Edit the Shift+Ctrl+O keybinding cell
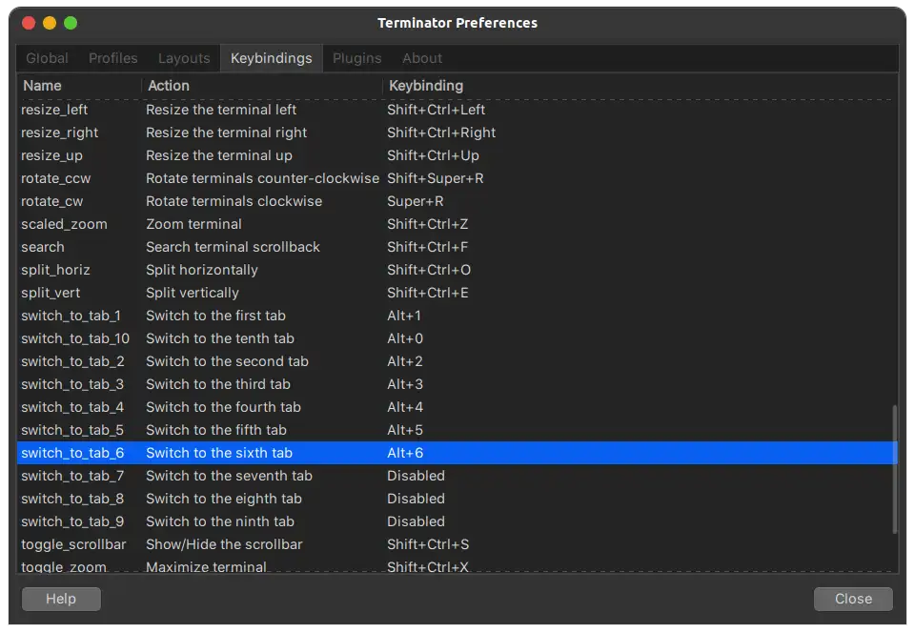Viewport: 915px width, 633px height. [x=429, y=270]
